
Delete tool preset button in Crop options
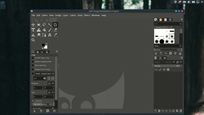click(47, 111)
